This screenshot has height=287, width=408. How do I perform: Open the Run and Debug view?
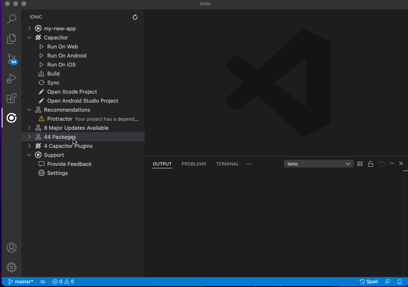[x=12, y=78]
